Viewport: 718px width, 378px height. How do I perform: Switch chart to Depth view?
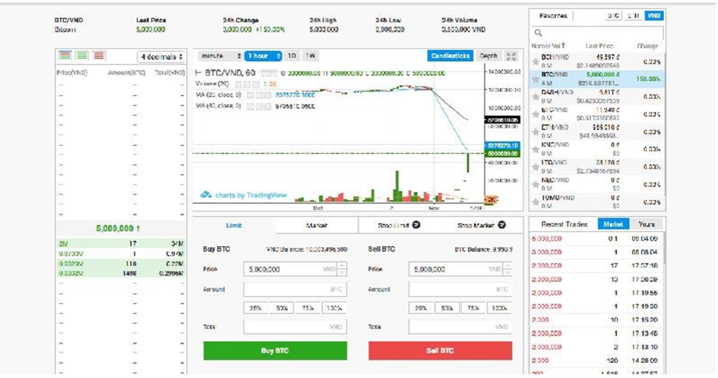tap(488, 56)
